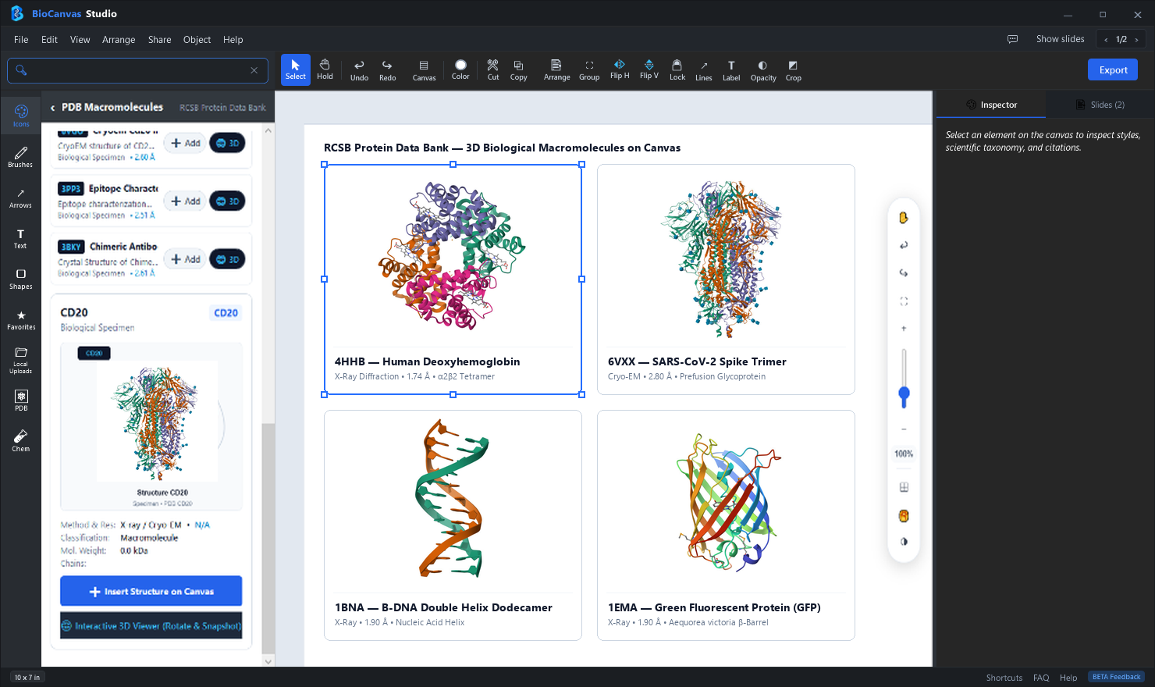Open the BETA Feedback link

(x=1116, y=677)
